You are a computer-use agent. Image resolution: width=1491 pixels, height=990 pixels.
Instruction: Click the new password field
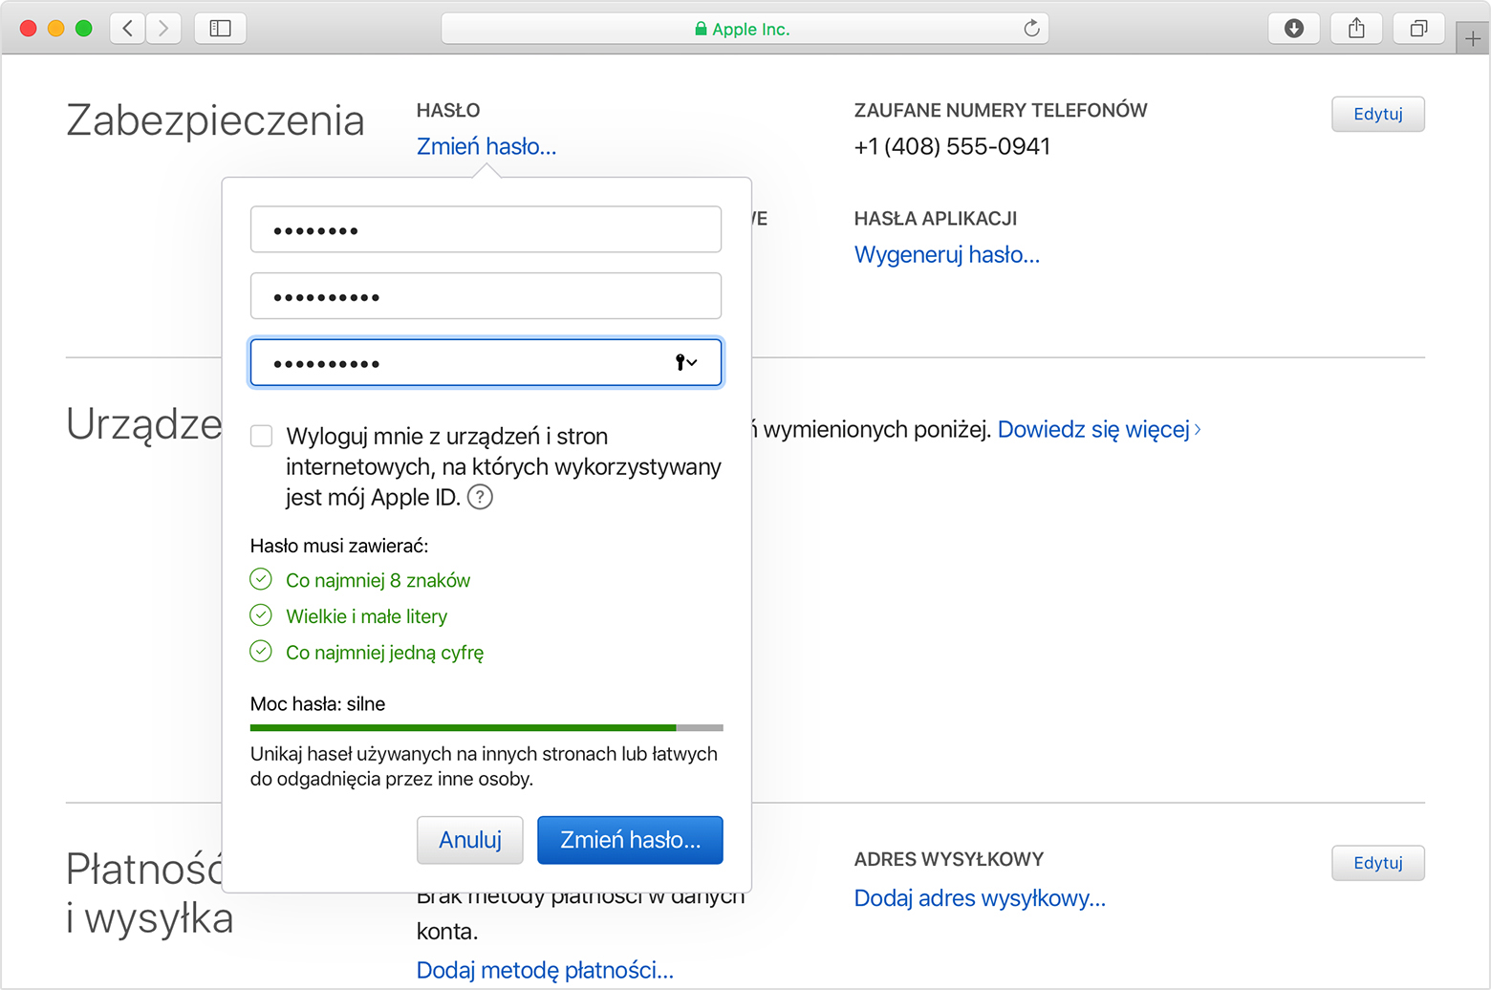click(486, 296)
